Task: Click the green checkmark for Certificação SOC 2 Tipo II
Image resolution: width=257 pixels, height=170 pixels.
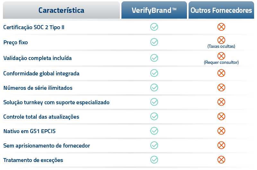Action: [154, 27]
